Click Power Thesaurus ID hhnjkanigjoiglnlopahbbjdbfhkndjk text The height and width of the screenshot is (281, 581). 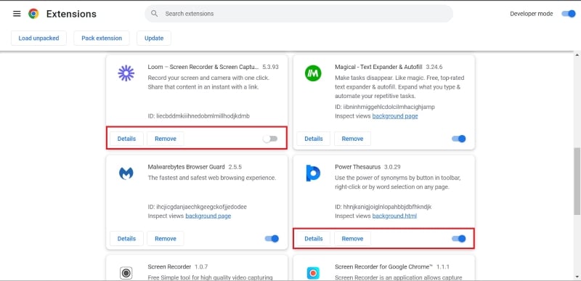coord(383,207)
